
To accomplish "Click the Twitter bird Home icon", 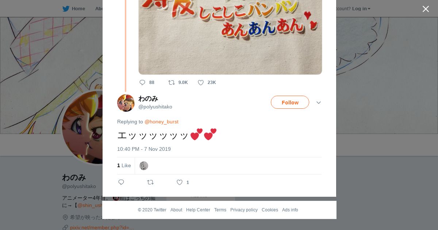I will pos(66,9).
